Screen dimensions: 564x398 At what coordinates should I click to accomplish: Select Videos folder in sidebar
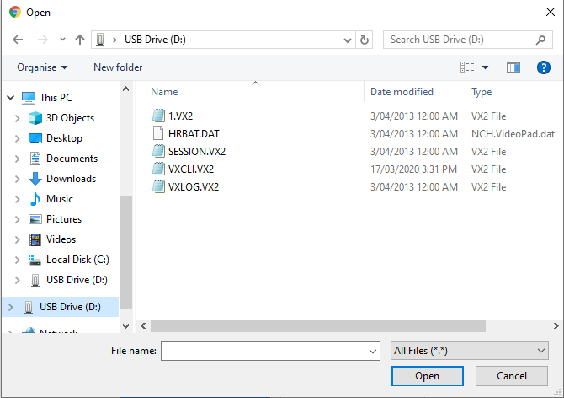(61, 239)
